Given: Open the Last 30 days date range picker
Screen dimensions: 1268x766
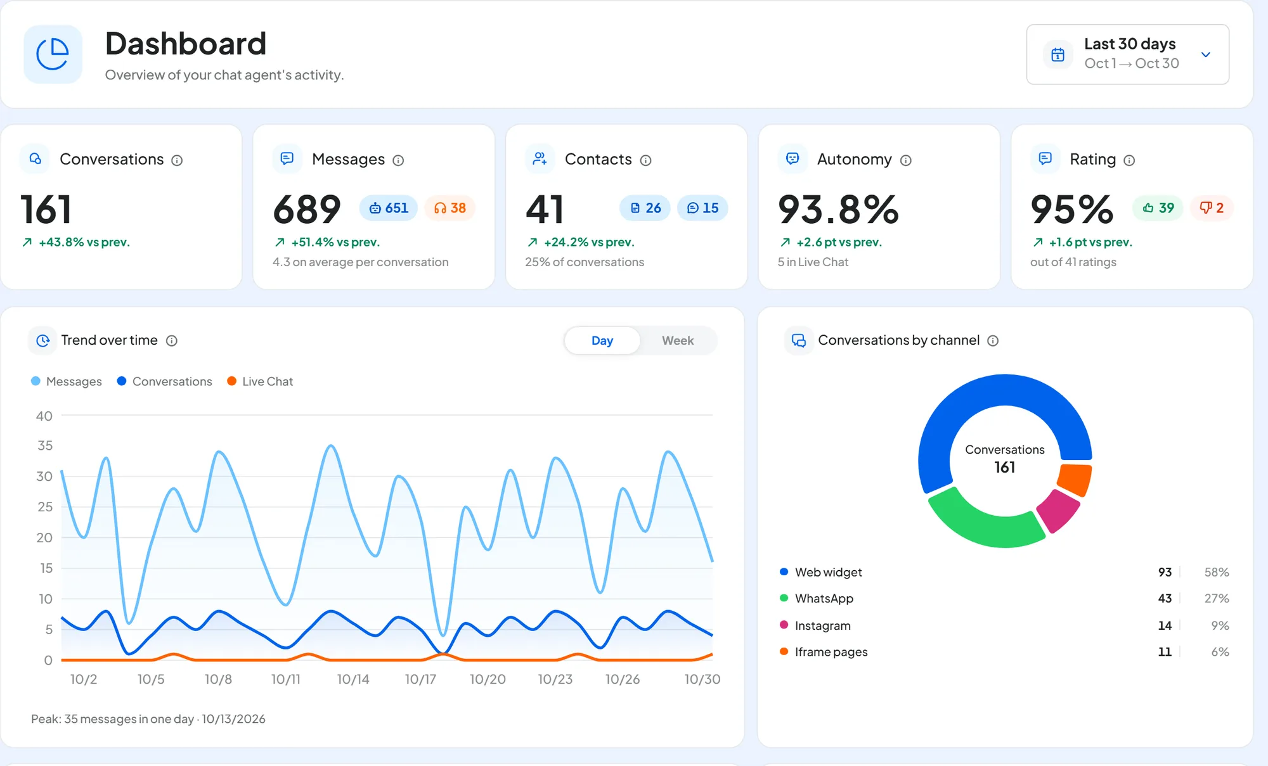Looking at the screenshot, I should [x=1127, y=54].
